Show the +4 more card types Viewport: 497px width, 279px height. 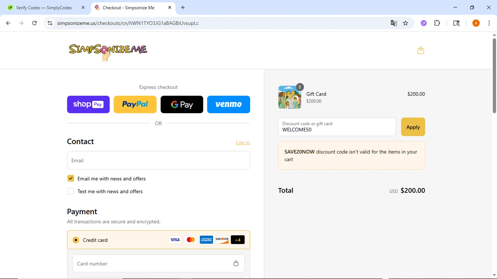pyautogui.click(x=238, y=240)
